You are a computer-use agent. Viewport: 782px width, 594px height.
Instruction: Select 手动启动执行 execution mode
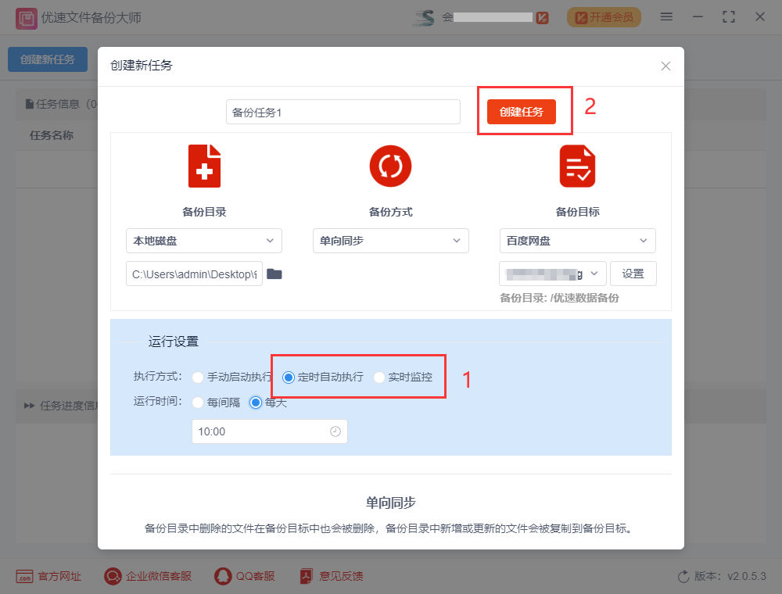coord(198,378)
